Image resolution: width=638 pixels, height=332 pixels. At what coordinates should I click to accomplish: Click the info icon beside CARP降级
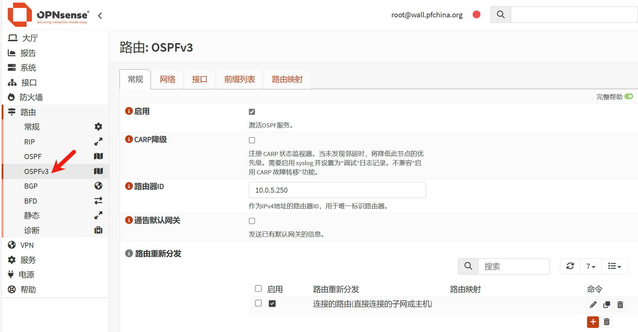129,139
